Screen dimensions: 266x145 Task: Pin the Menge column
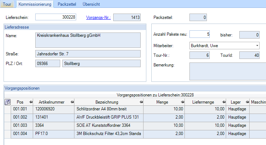tap(182, 102)
